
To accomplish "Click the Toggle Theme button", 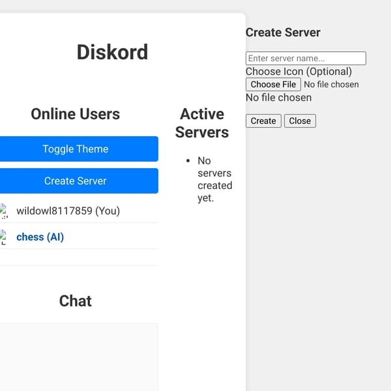I will coord(76,149).
